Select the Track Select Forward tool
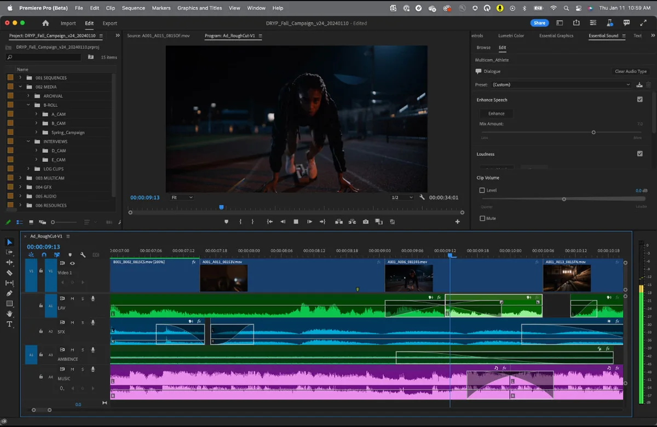 9,252
